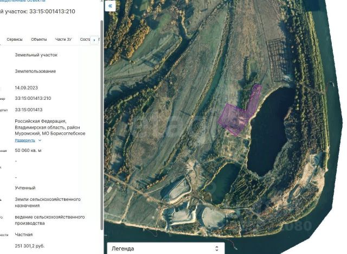This screenshot has width=347, height=254.
Task: Select the quarter number 33:15:001413
Action: 29,110
